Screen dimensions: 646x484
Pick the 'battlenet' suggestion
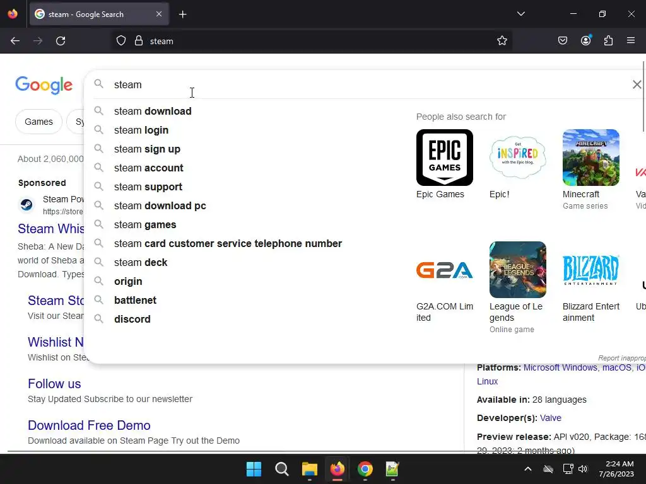(135, 301)
